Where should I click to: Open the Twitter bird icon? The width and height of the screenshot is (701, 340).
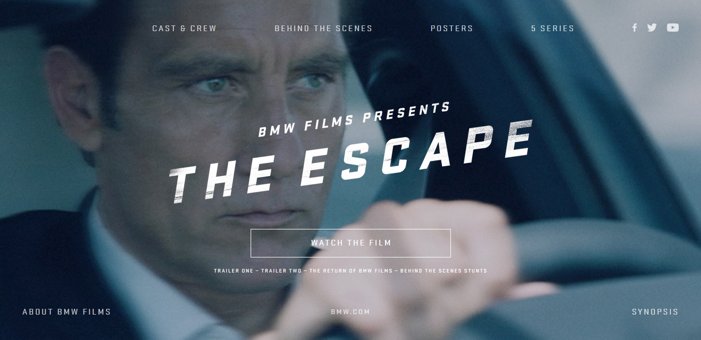[652, 28]
